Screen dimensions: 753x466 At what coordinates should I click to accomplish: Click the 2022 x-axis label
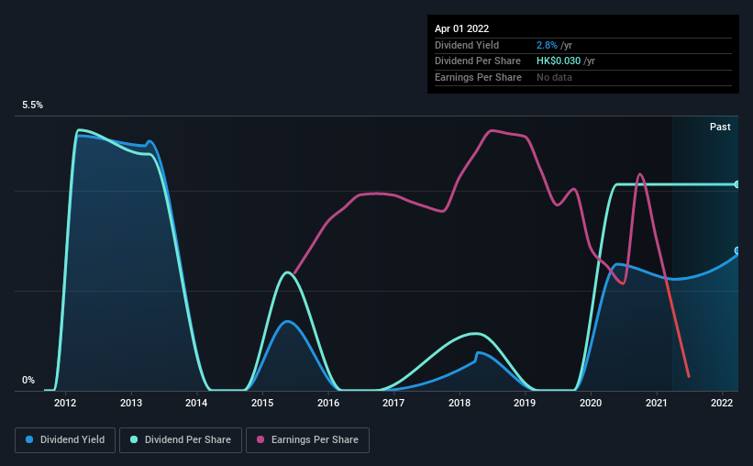pyautogui.click(x=722, y=403)
